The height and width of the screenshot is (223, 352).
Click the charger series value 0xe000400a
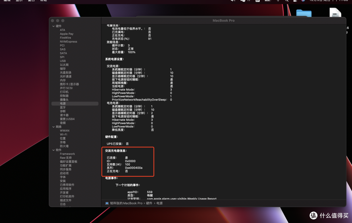point(134,168)
